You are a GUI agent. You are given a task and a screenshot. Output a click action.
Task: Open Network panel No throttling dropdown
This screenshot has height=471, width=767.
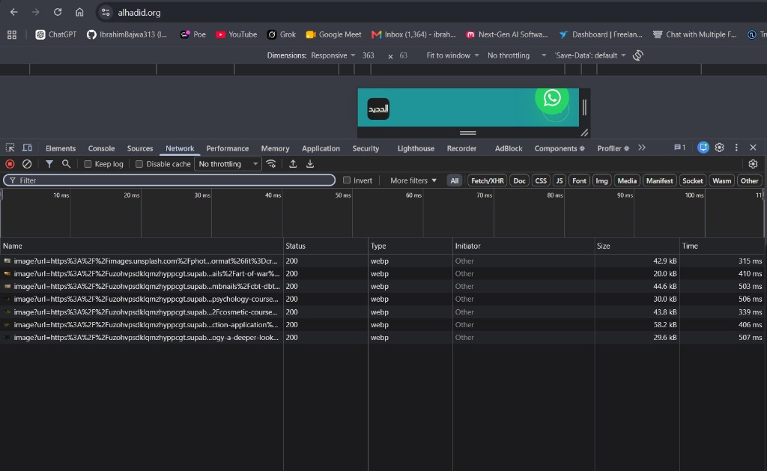coord(228,164)
